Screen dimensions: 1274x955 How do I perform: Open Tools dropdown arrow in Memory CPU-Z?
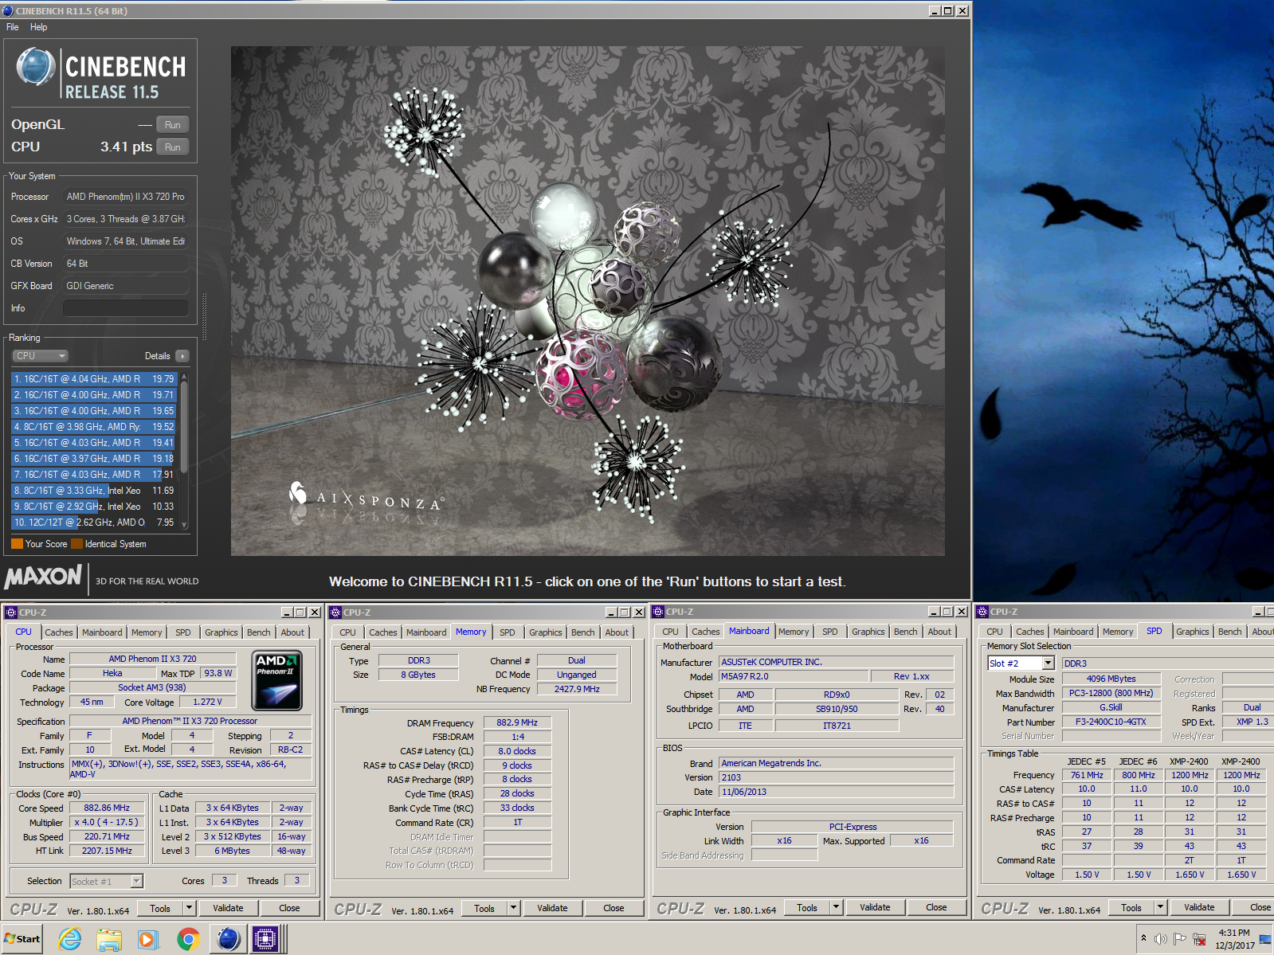[x=513, y=908]
